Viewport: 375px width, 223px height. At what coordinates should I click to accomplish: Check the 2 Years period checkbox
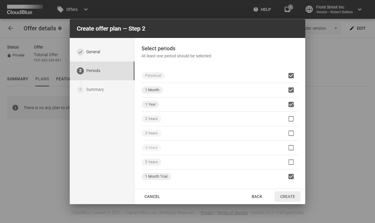tap(291, 119)
